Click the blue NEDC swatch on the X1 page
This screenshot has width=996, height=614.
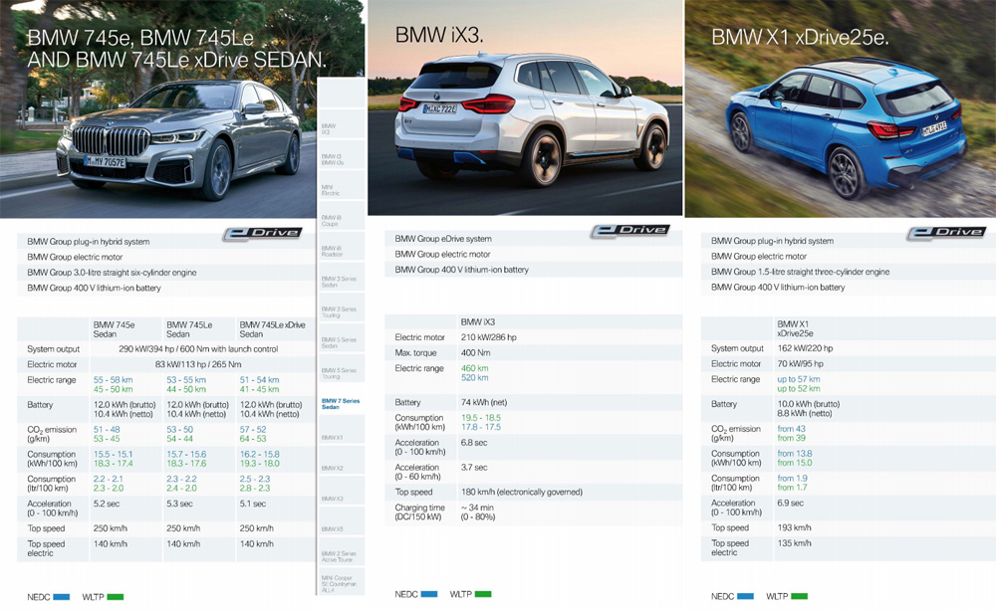click(x=746, y=596)
